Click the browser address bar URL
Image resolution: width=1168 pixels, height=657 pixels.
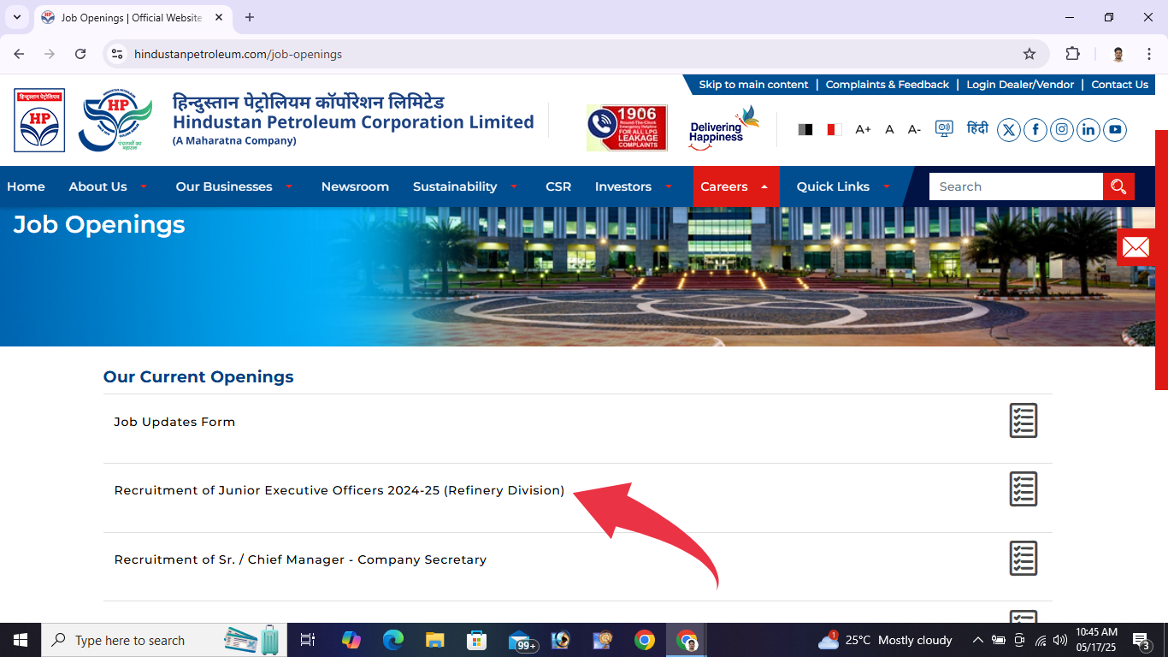pyautogui.click(x=238, y=54)
